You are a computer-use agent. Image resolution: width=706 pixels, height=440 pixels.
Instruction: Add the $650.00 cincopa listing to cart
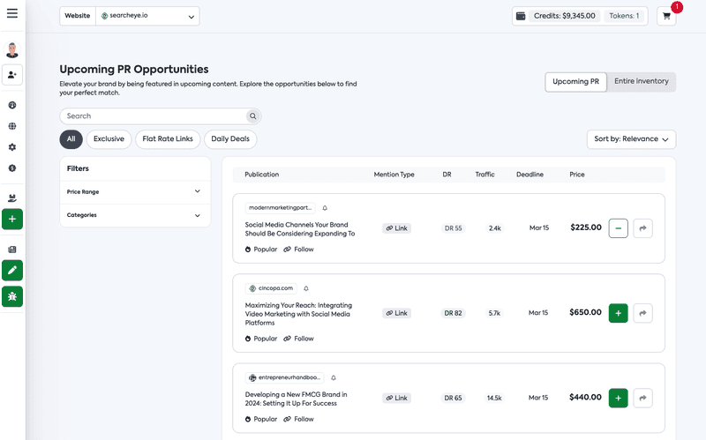(619, 313)
